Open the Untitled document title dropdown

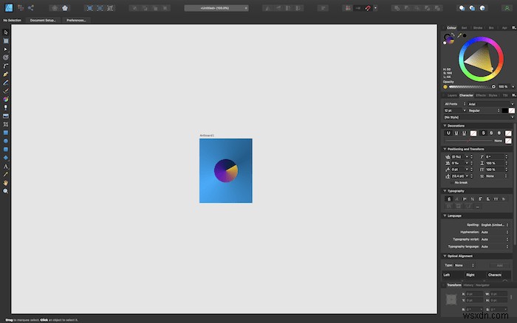[x=216, y=8]
